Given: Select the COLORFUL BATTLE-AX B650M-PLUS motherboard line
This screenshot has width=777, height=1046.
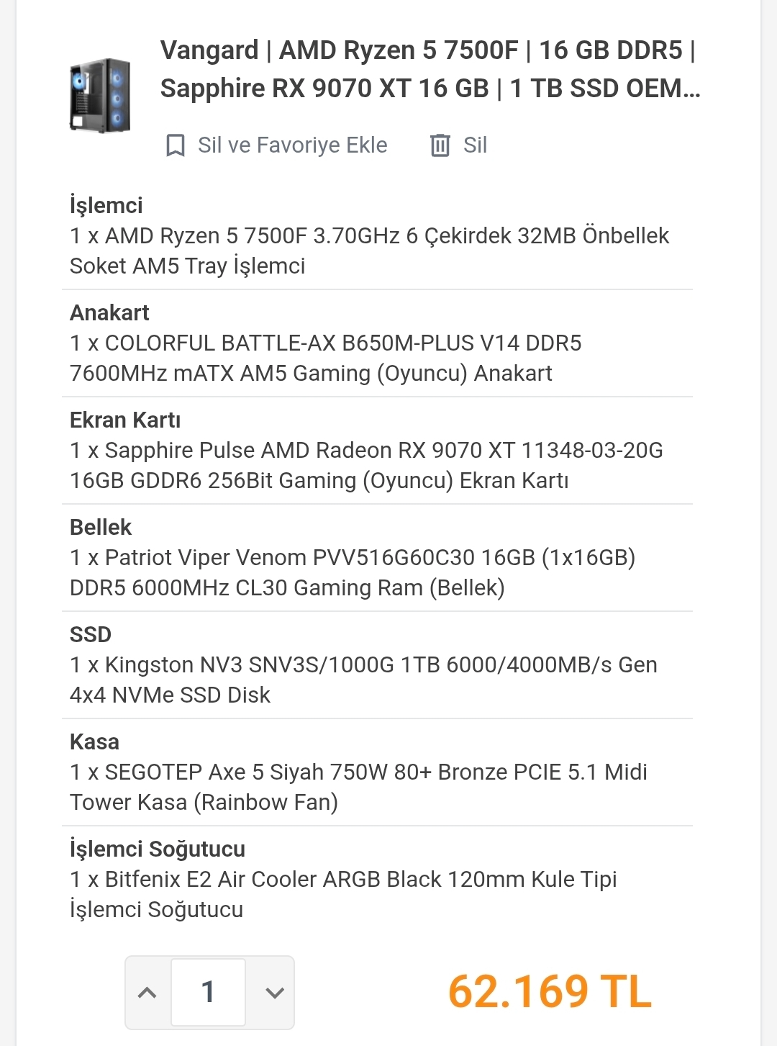Looking at the screenshot, I should 325,358.
